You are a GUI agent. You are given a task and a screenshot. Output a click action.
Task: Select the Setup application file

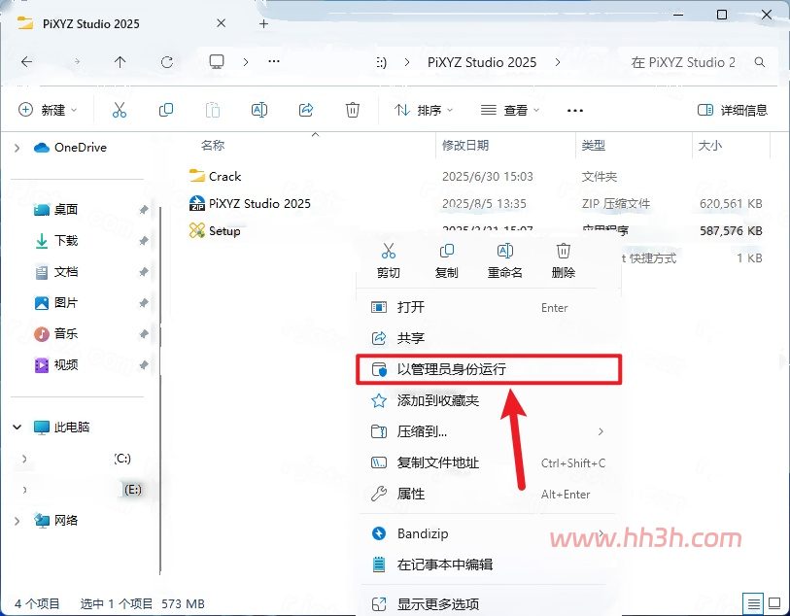pyautogui.click(x=215, y=230)
